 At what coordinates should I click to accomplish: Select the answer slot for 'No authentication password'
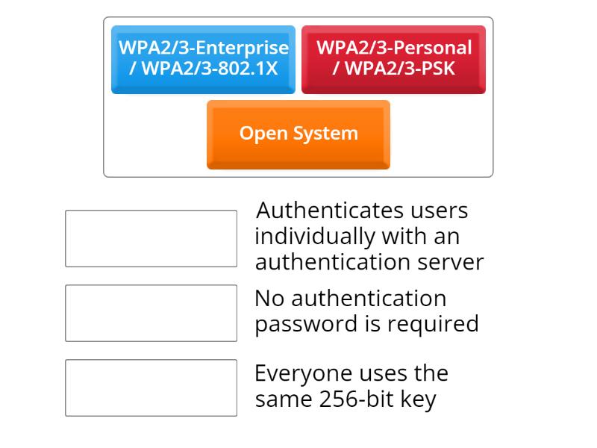(151, 313)
